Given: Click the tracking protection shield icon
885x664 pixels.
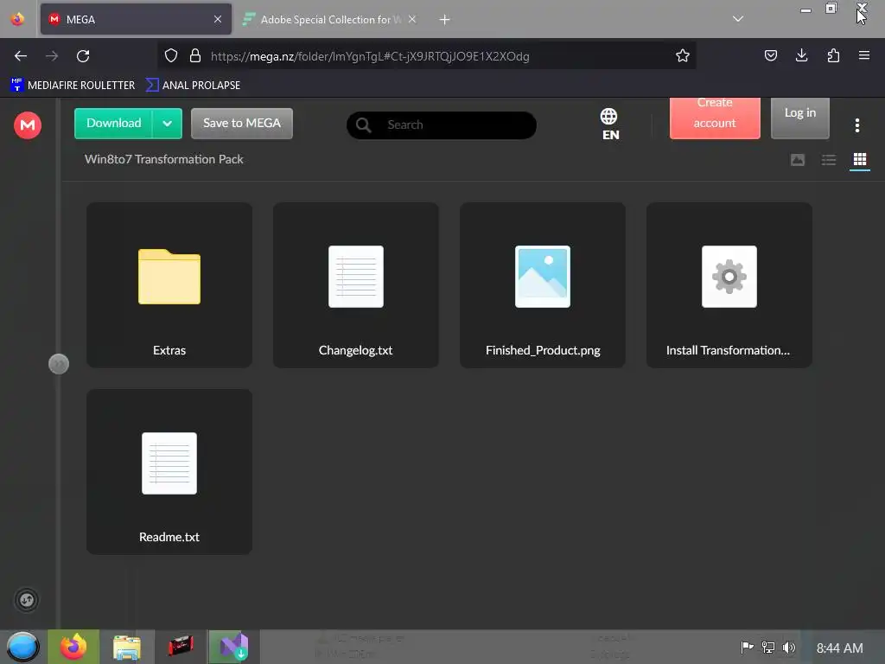Looking at the screenshot, I should tap(171, 56).
